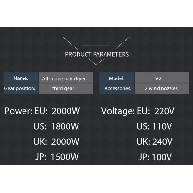Select the Accessories: label cell
This screenshot has width=193, height=193.
(117, 88)
